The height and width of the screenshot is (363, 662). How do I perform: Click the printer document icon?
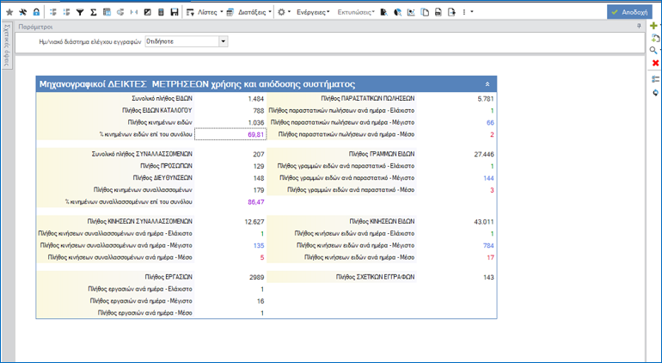click(438, 12)
